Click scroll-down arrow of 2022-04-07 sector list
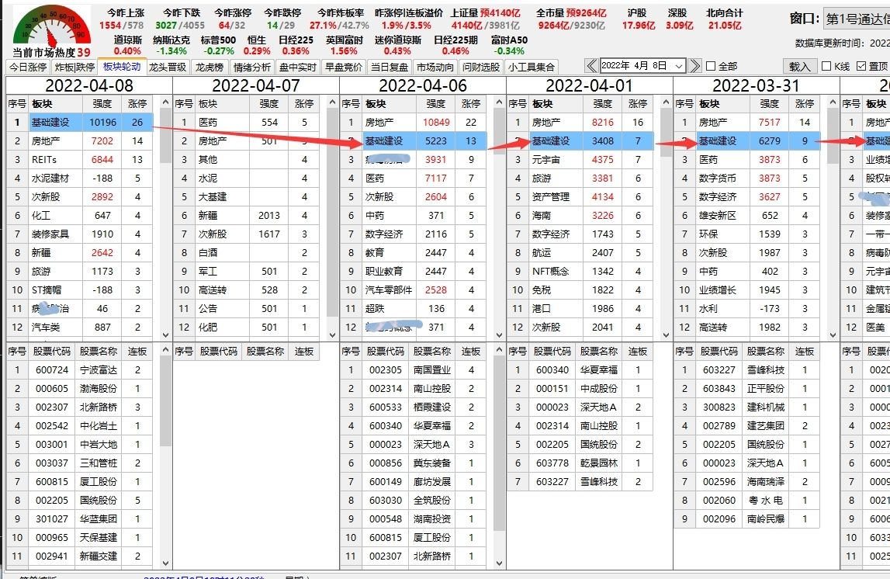Viewport: 890px width, 579px height. click(333, 335)
